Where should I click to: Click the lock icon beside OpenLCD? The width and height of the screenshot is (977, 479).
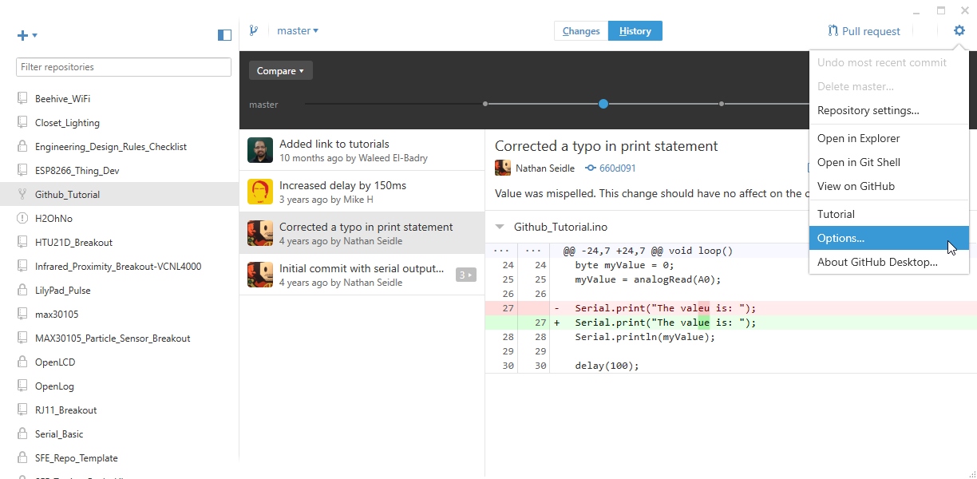[22, 362]
